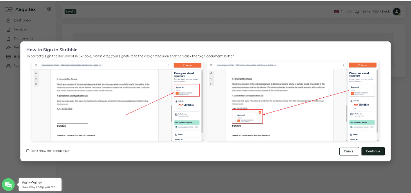The height and width of the screenshot is (193, 411).
Task: Click the Aequitex logo icon
Action: (x=9, y=9)
